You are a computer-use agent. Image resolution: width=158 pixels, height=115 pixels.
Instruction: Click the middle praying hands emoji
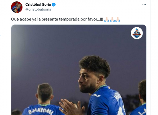tap(112, 19)
